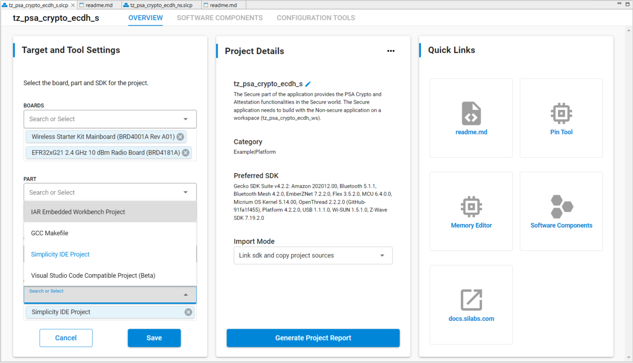Click the pencil icon to edit project name
Viewport: 633px width, 363px height.
pos(308,84)
